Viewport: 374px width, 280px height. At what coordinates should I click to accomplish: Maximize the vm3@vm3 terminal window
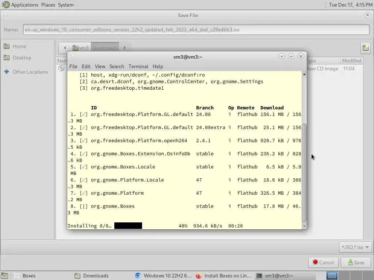(291, 56)
